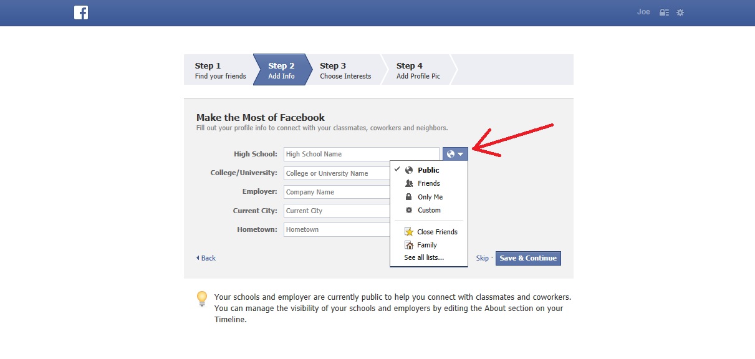
Task: Open the settings gear icon in header
Action: (x=680, y=12)
